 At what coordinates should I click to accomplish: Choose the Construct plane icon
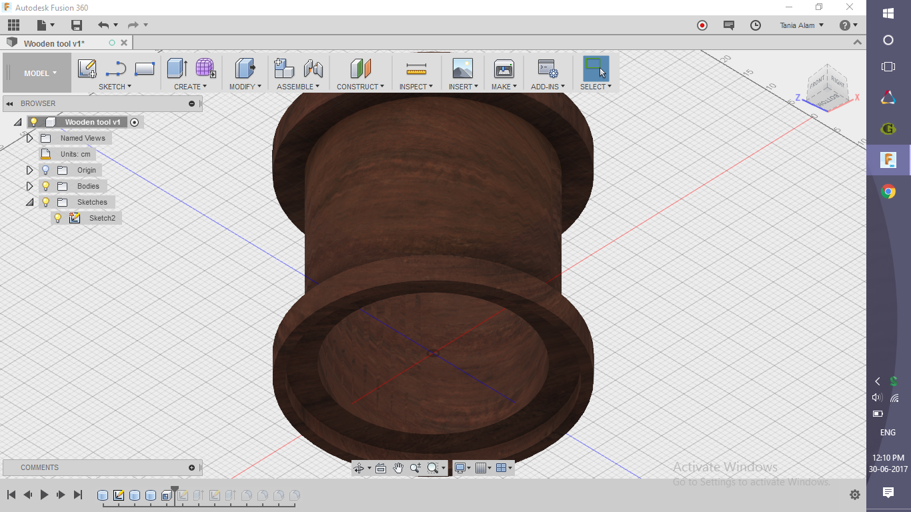click(x=360, y=69)
